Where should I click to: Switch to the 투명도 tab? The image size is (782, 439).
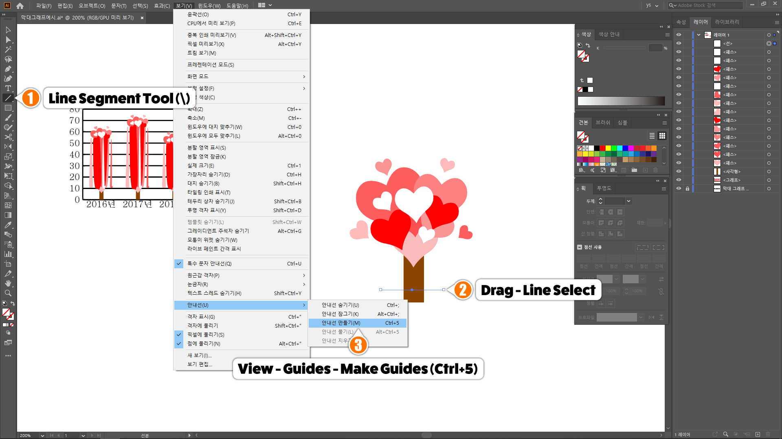point(604,188)
